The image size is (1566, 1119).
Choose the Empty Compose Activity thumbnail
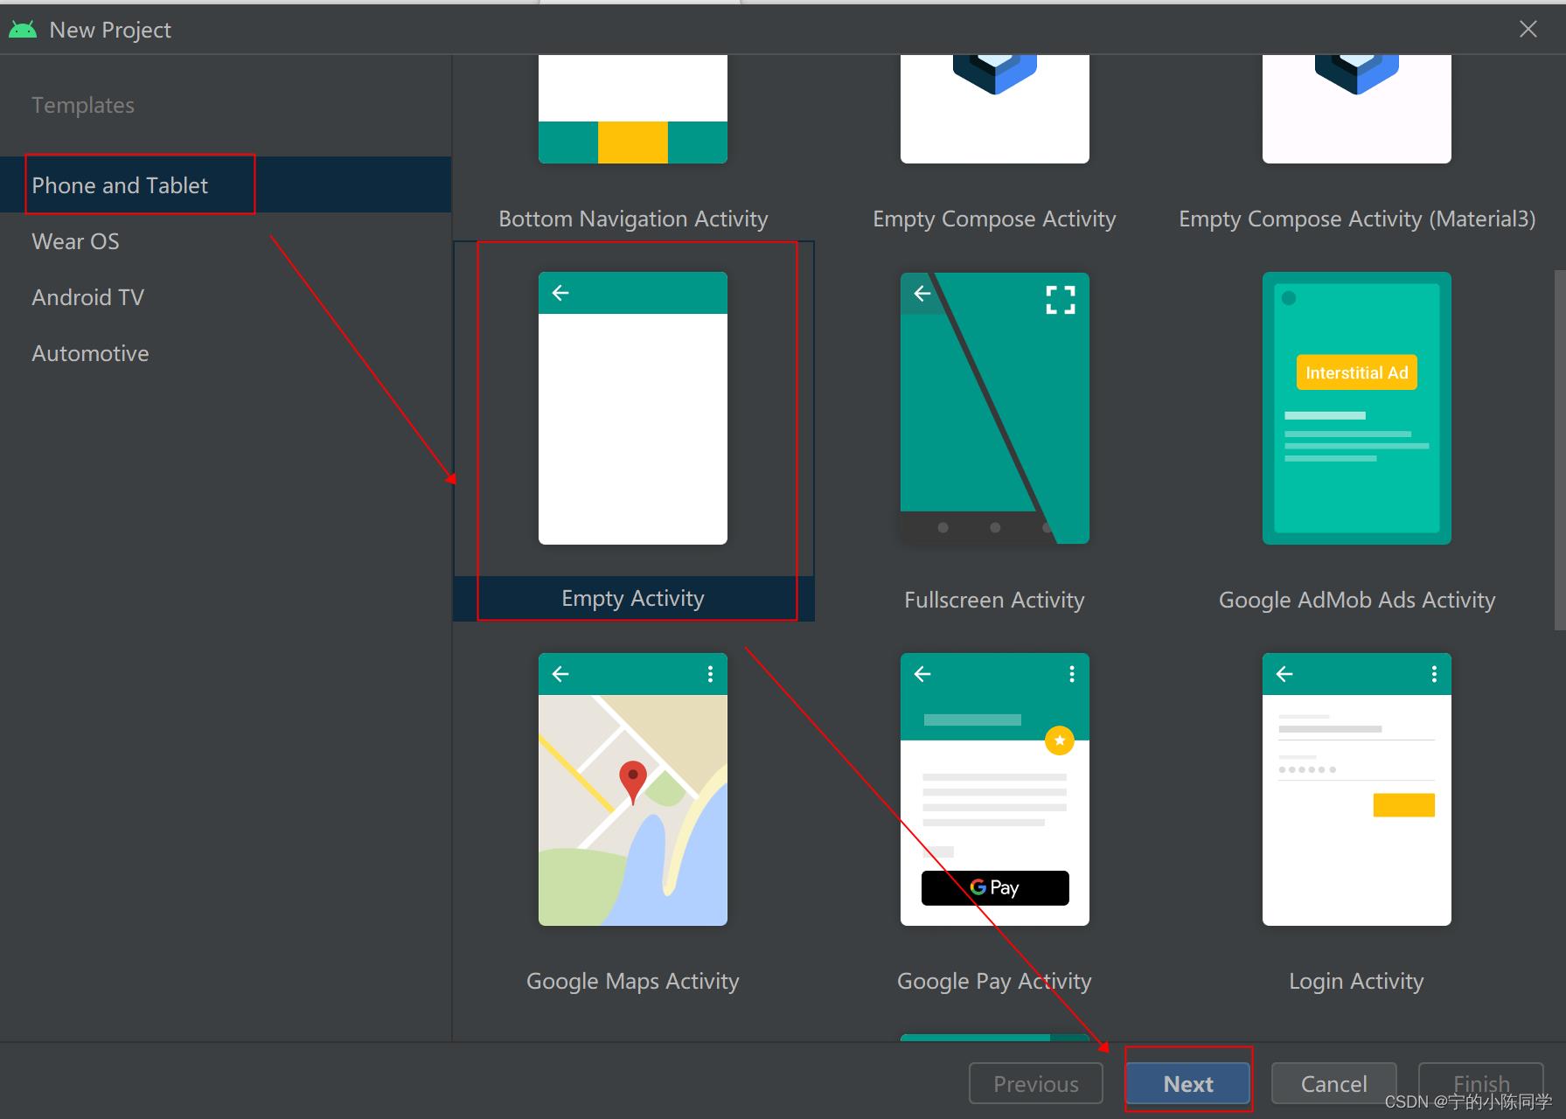coord(995,109)
